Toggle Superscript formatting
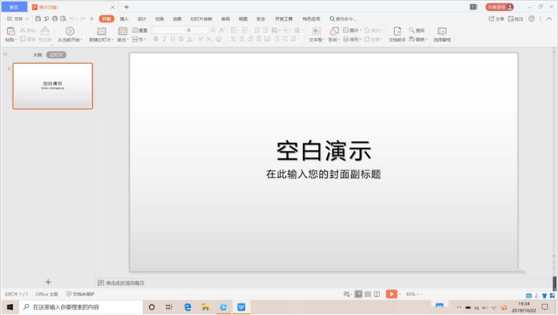Screen dimensions: 558x315 coord(201,39)
